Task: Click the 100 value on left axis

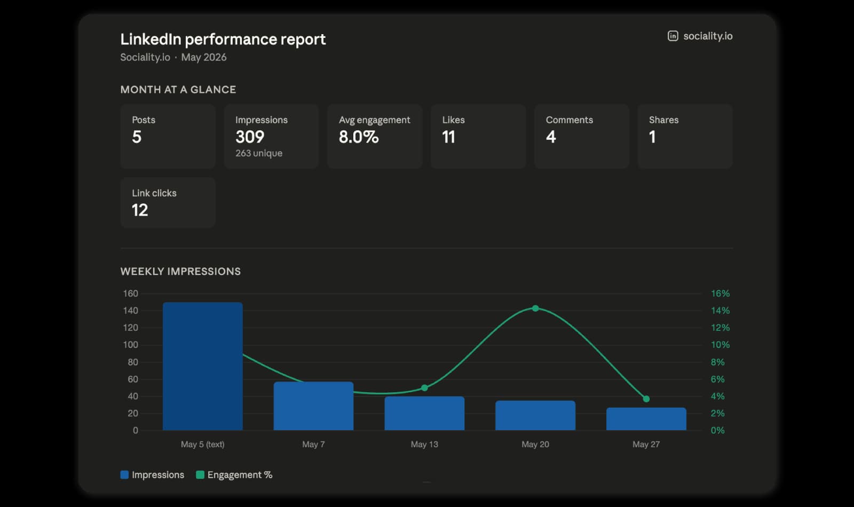Action: (130, 345)
